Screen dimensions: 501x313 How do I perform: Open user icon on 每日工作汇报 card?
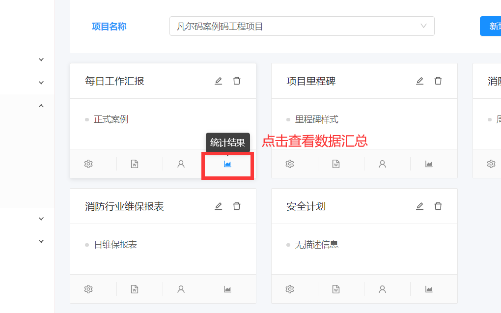point(181,164)
